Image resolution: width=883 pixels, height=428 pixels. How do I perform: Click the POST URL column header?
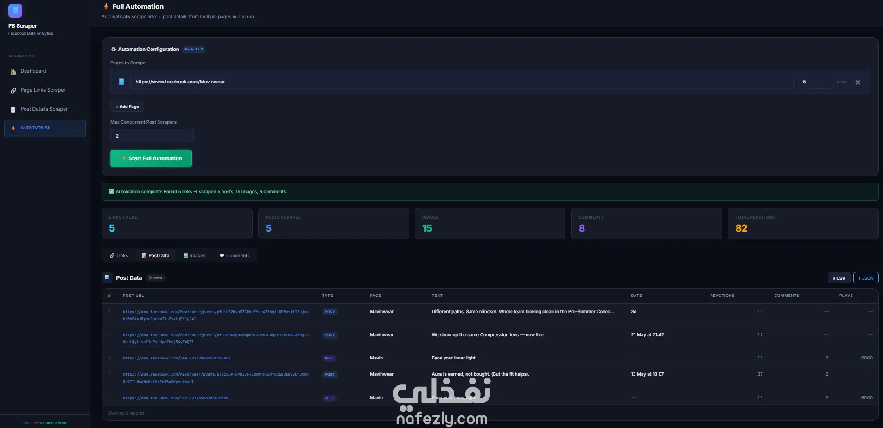133,296
